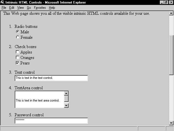Open the Help menu
This screenshot has width=174, height=131.
pos(52,8)
